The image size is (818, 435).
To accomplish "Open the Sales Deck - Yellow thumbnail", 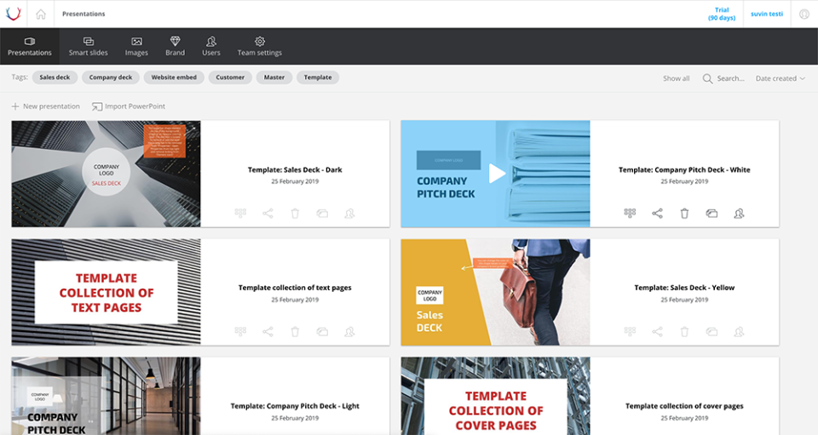I will click(x=496, y=292).
